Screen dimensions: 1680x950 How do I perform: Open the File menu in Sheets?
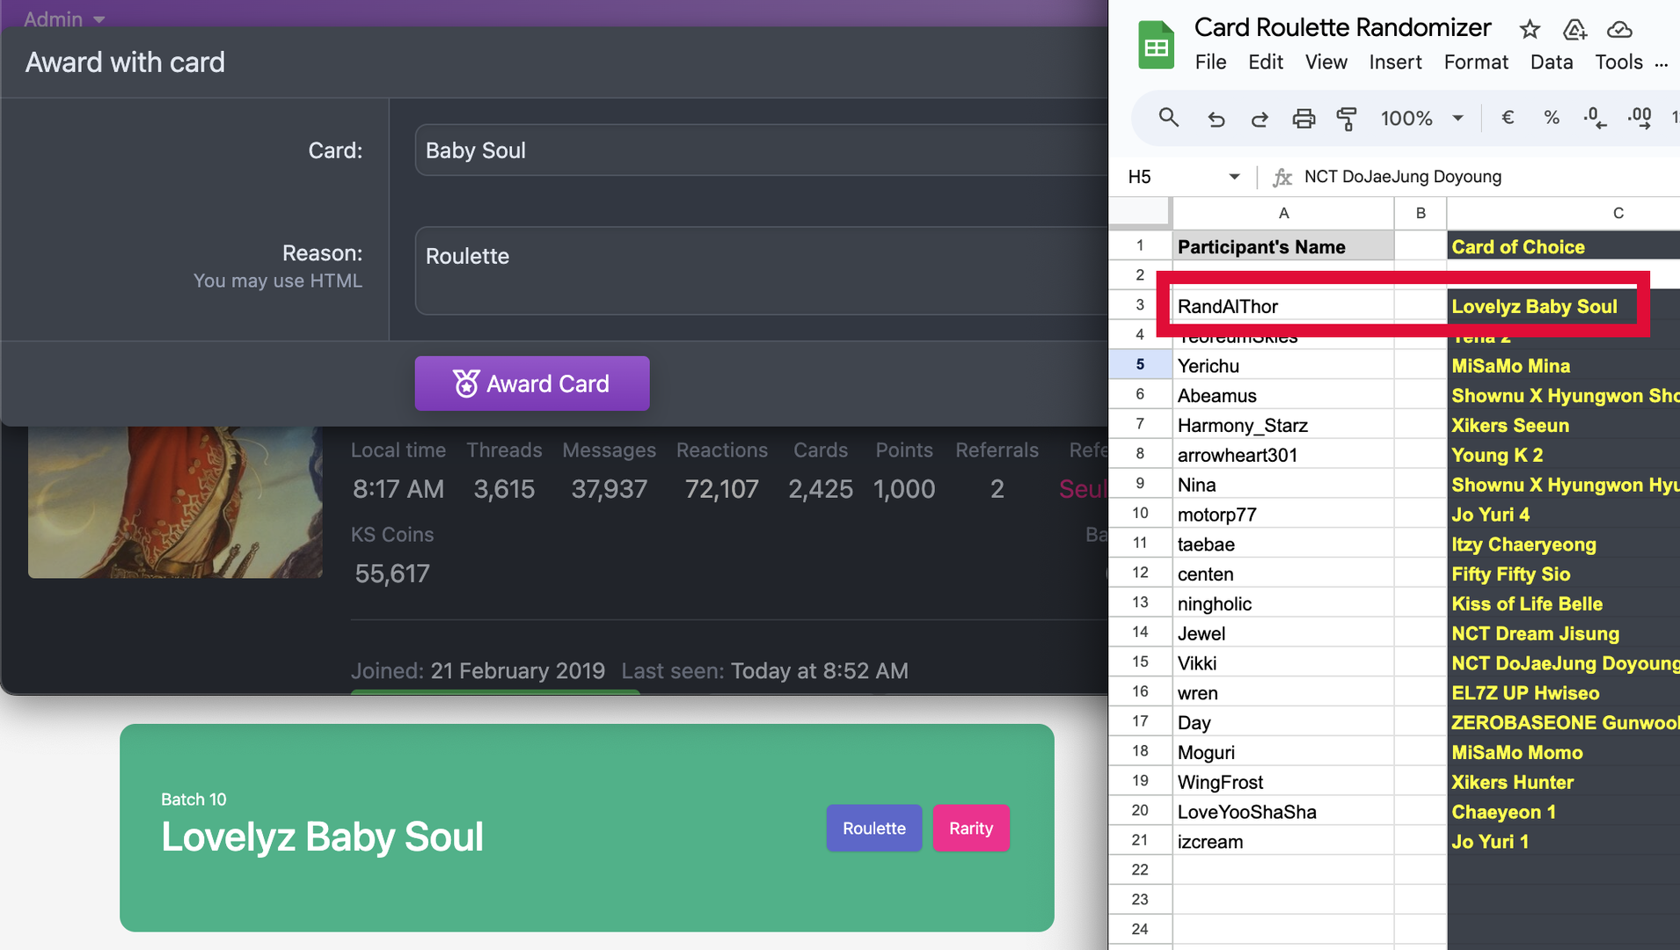[1210, 62]
